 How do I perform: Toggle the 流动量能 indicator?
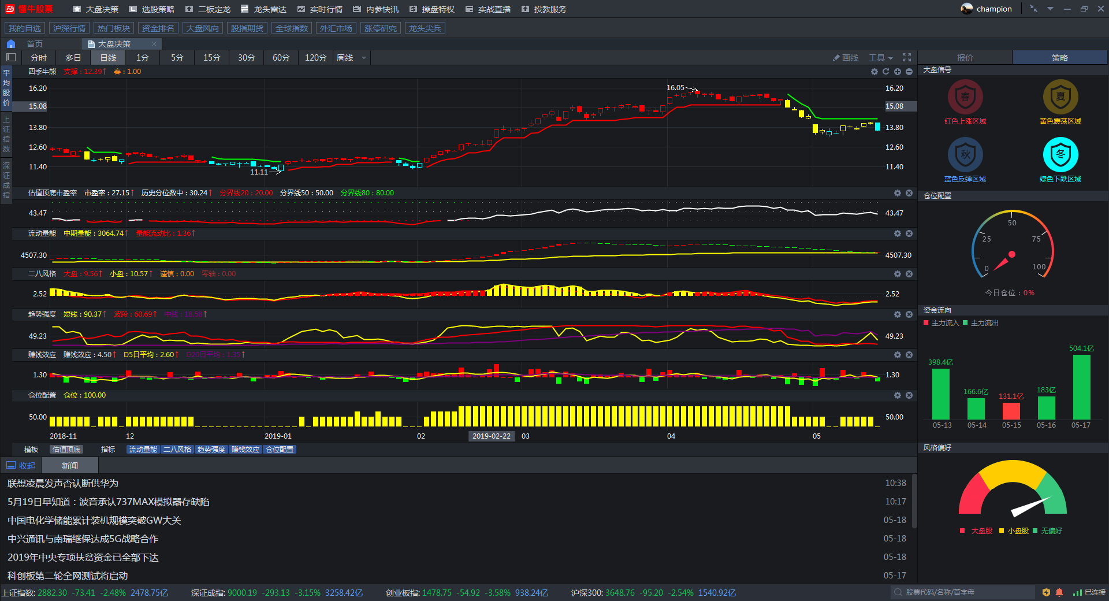pyautogui.click(x=143, y=450)
